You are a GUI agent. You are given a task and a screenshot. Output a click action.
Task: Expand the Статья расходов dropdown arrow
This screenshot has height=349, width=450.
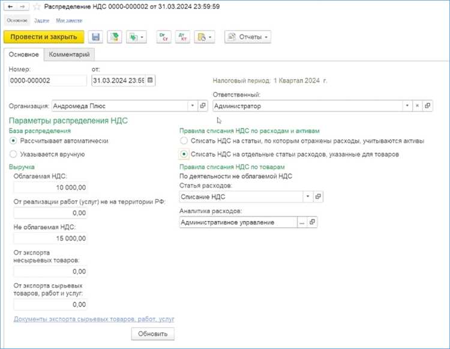pos(308,196)
